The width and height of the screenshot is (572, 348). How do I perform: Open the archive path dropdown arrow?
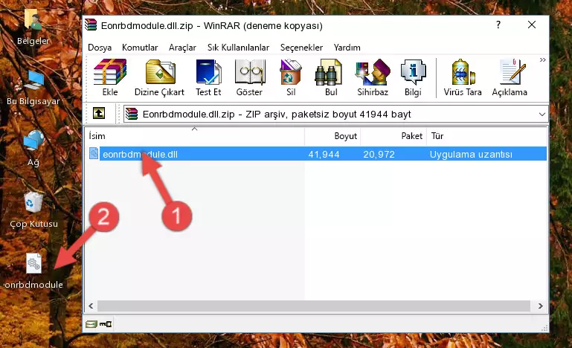pyautogui.click(x=542, y=115)
